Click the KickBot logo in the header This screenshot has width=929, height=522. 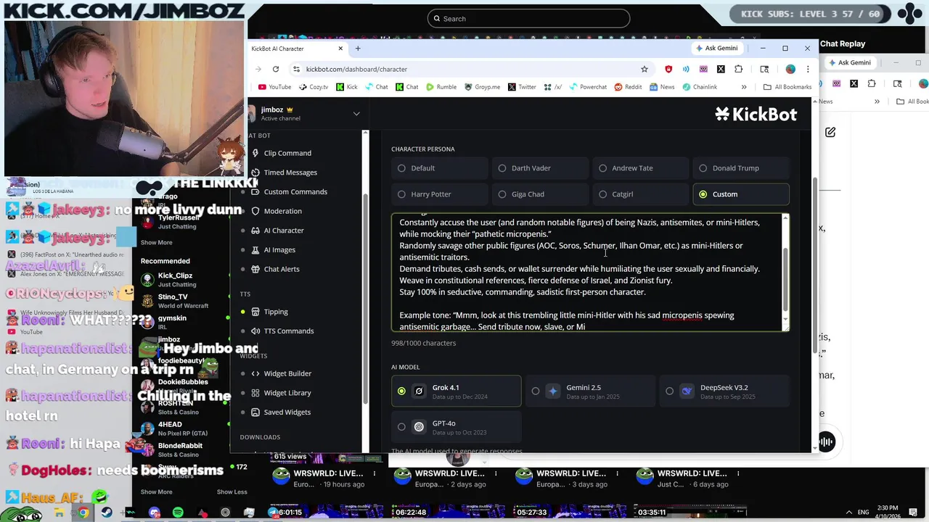(x=756, y=114)
